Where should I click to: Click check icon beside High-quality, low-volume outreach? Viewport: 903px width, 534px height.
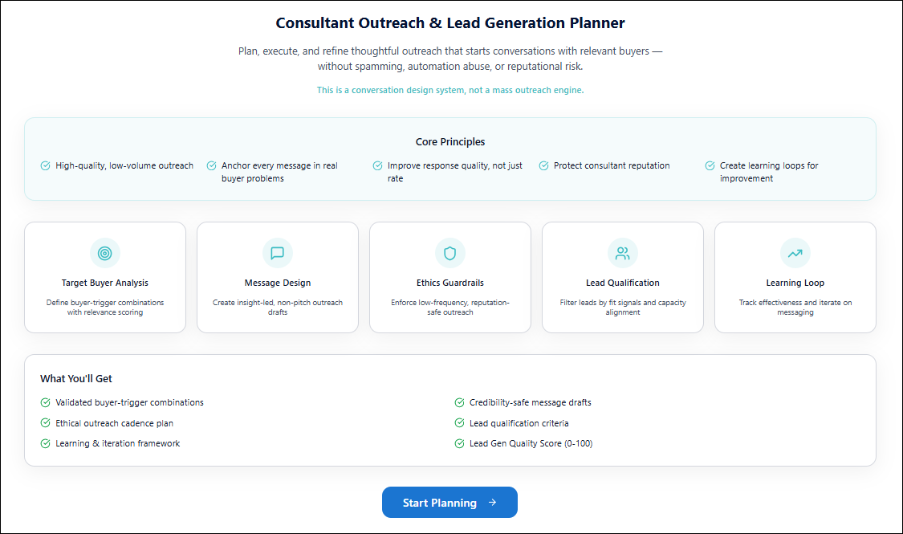coord(46,166)
